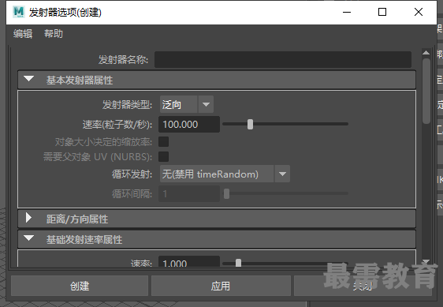Click the 应用 button

click(221, 286)
